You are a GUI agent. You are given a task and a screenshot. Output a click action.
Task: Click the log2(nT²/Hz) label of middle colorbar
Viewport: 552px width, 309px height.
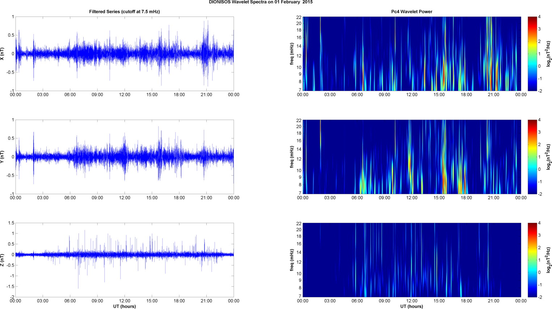(549, 157)
